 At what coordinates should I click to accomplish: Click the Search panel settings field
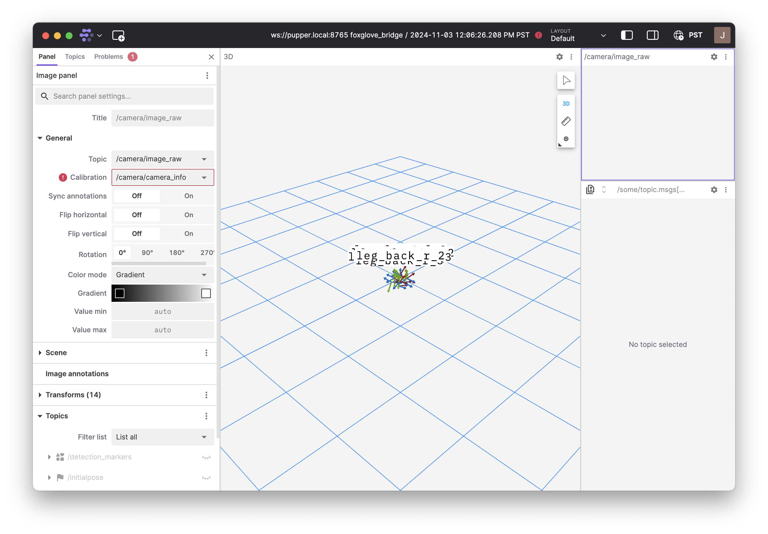tap(124, 96)
